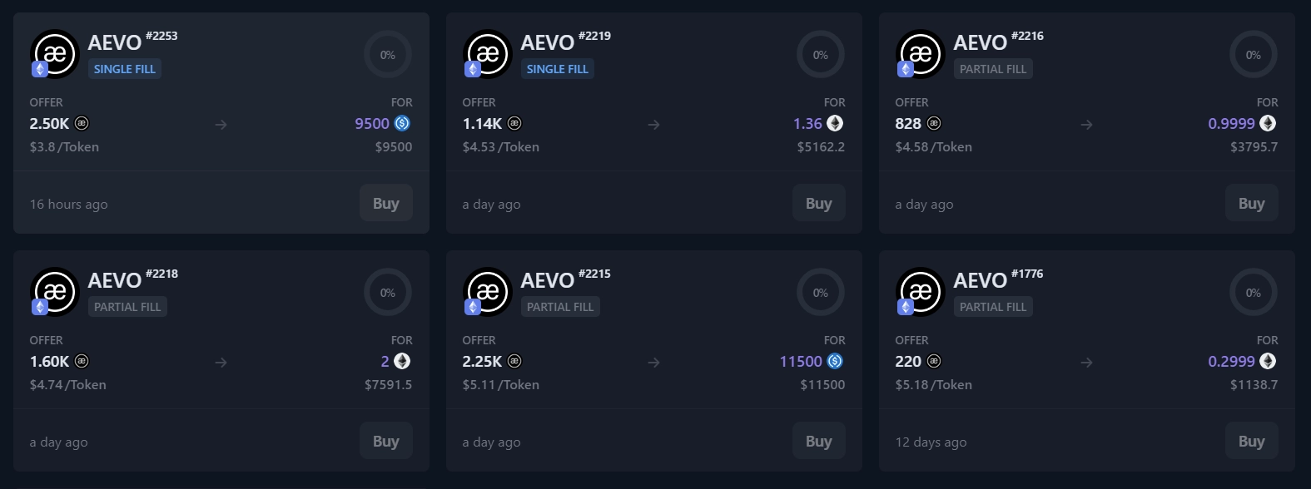Click the AEVO coin logo on order #2253
Image resolution: width=1311 pixels, height=489 pixels.
click(55, 54)
